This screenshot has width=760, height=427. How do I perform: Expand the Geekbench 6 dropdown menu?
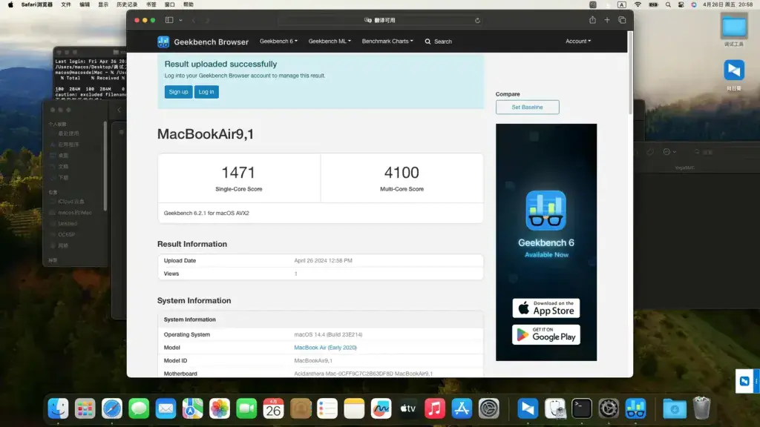tap(279, 42)
